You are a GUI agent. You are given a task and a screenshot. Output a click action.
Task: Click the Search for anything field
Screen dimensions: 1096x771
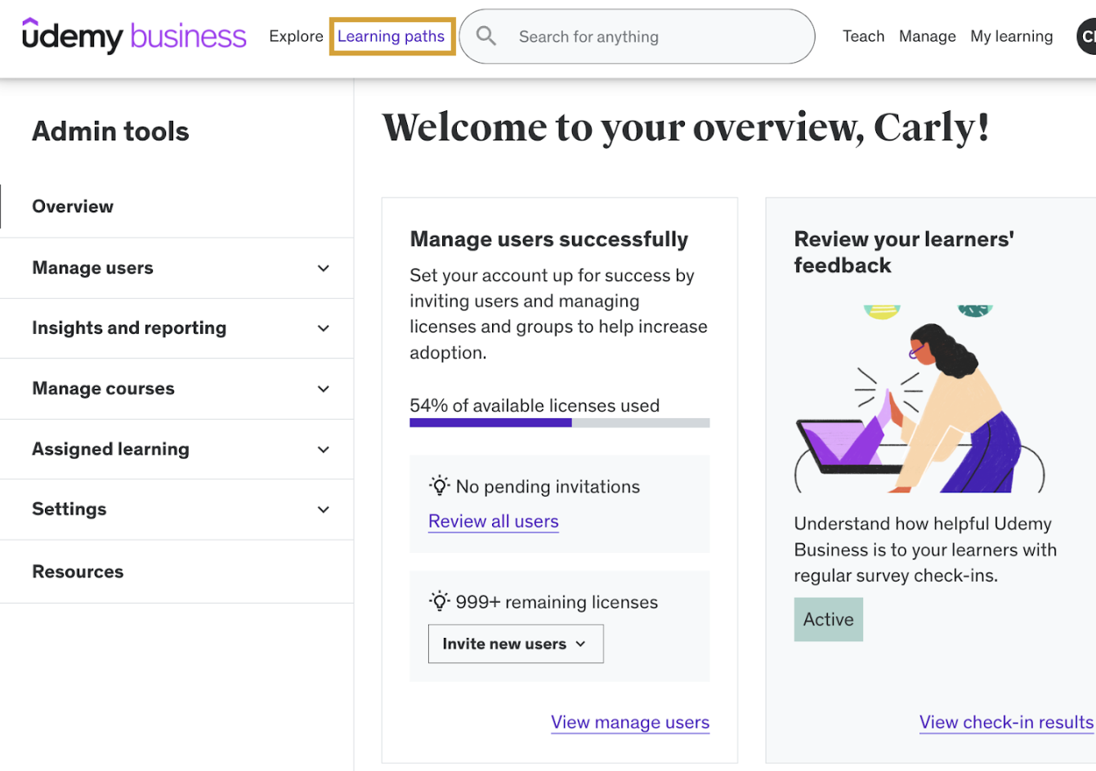(646, 37)
